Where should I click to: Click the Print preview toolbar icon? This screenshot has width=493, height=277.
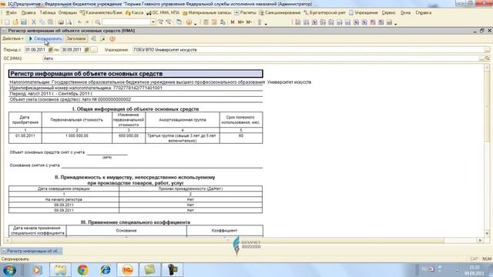point(69,22)
